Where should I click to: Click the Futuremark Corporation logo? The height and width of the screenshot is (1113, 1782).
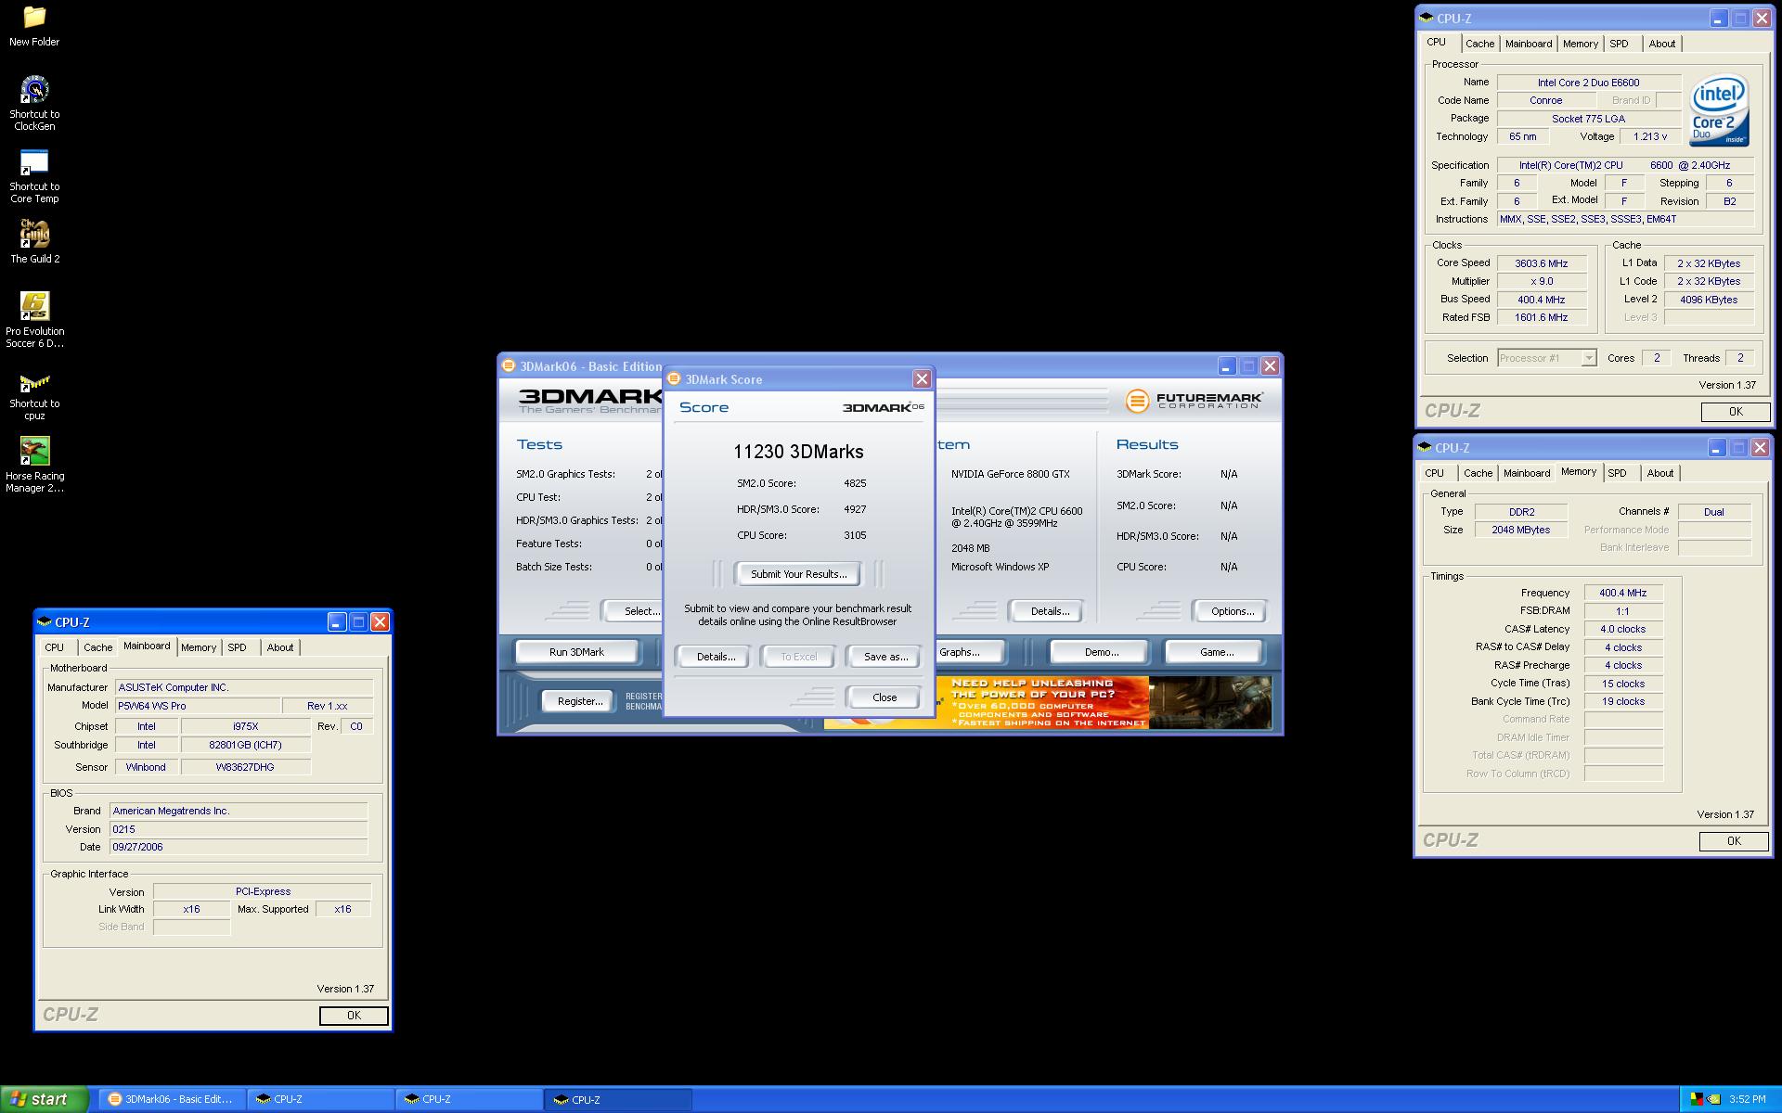tap(1194, 401)
